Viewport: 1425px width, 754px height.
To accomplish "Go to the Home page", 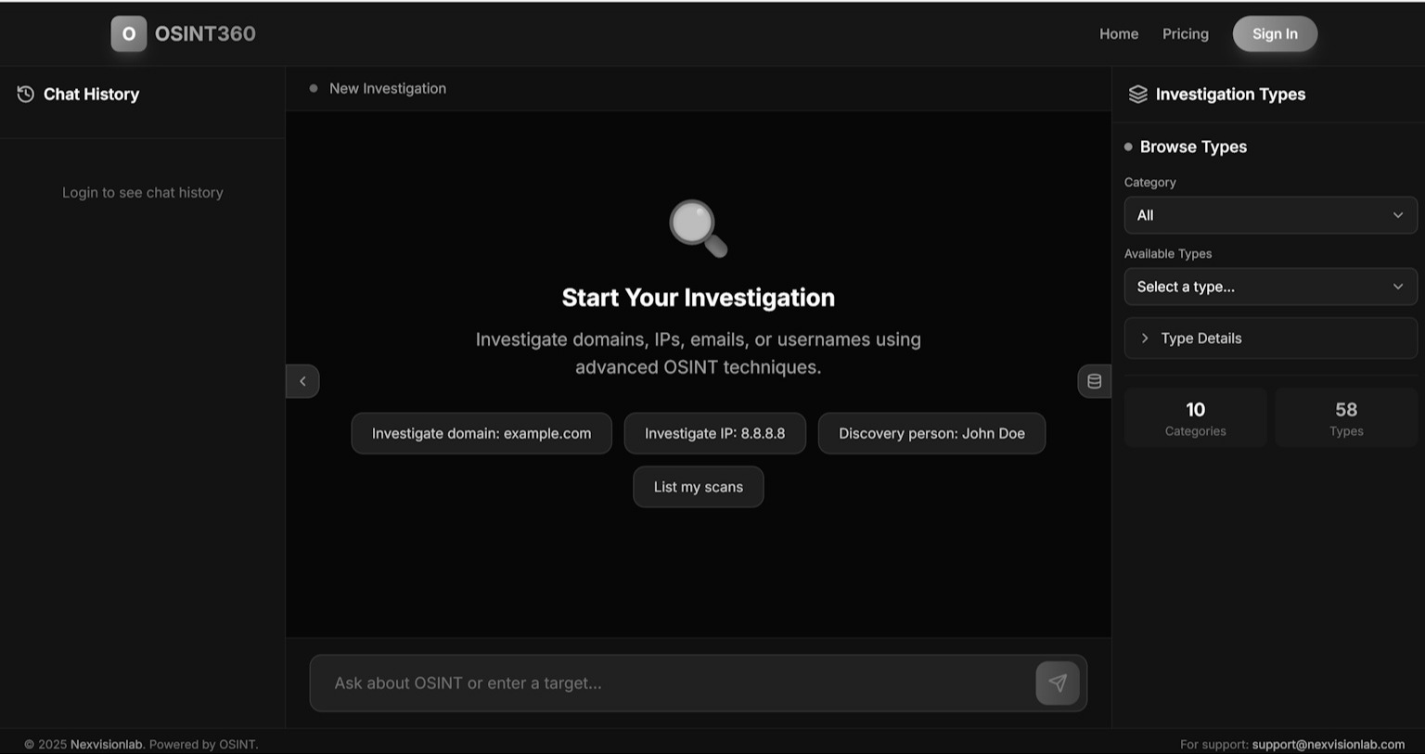I will (1118, 34).
